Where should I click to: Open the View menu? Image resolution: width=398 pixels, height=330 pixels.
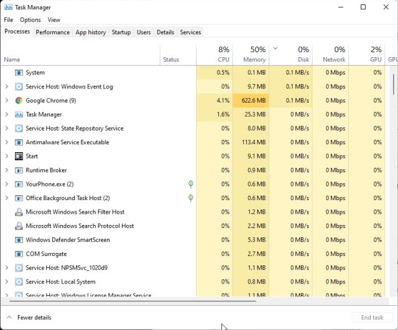pyautogui.click(x=54, y=20)
